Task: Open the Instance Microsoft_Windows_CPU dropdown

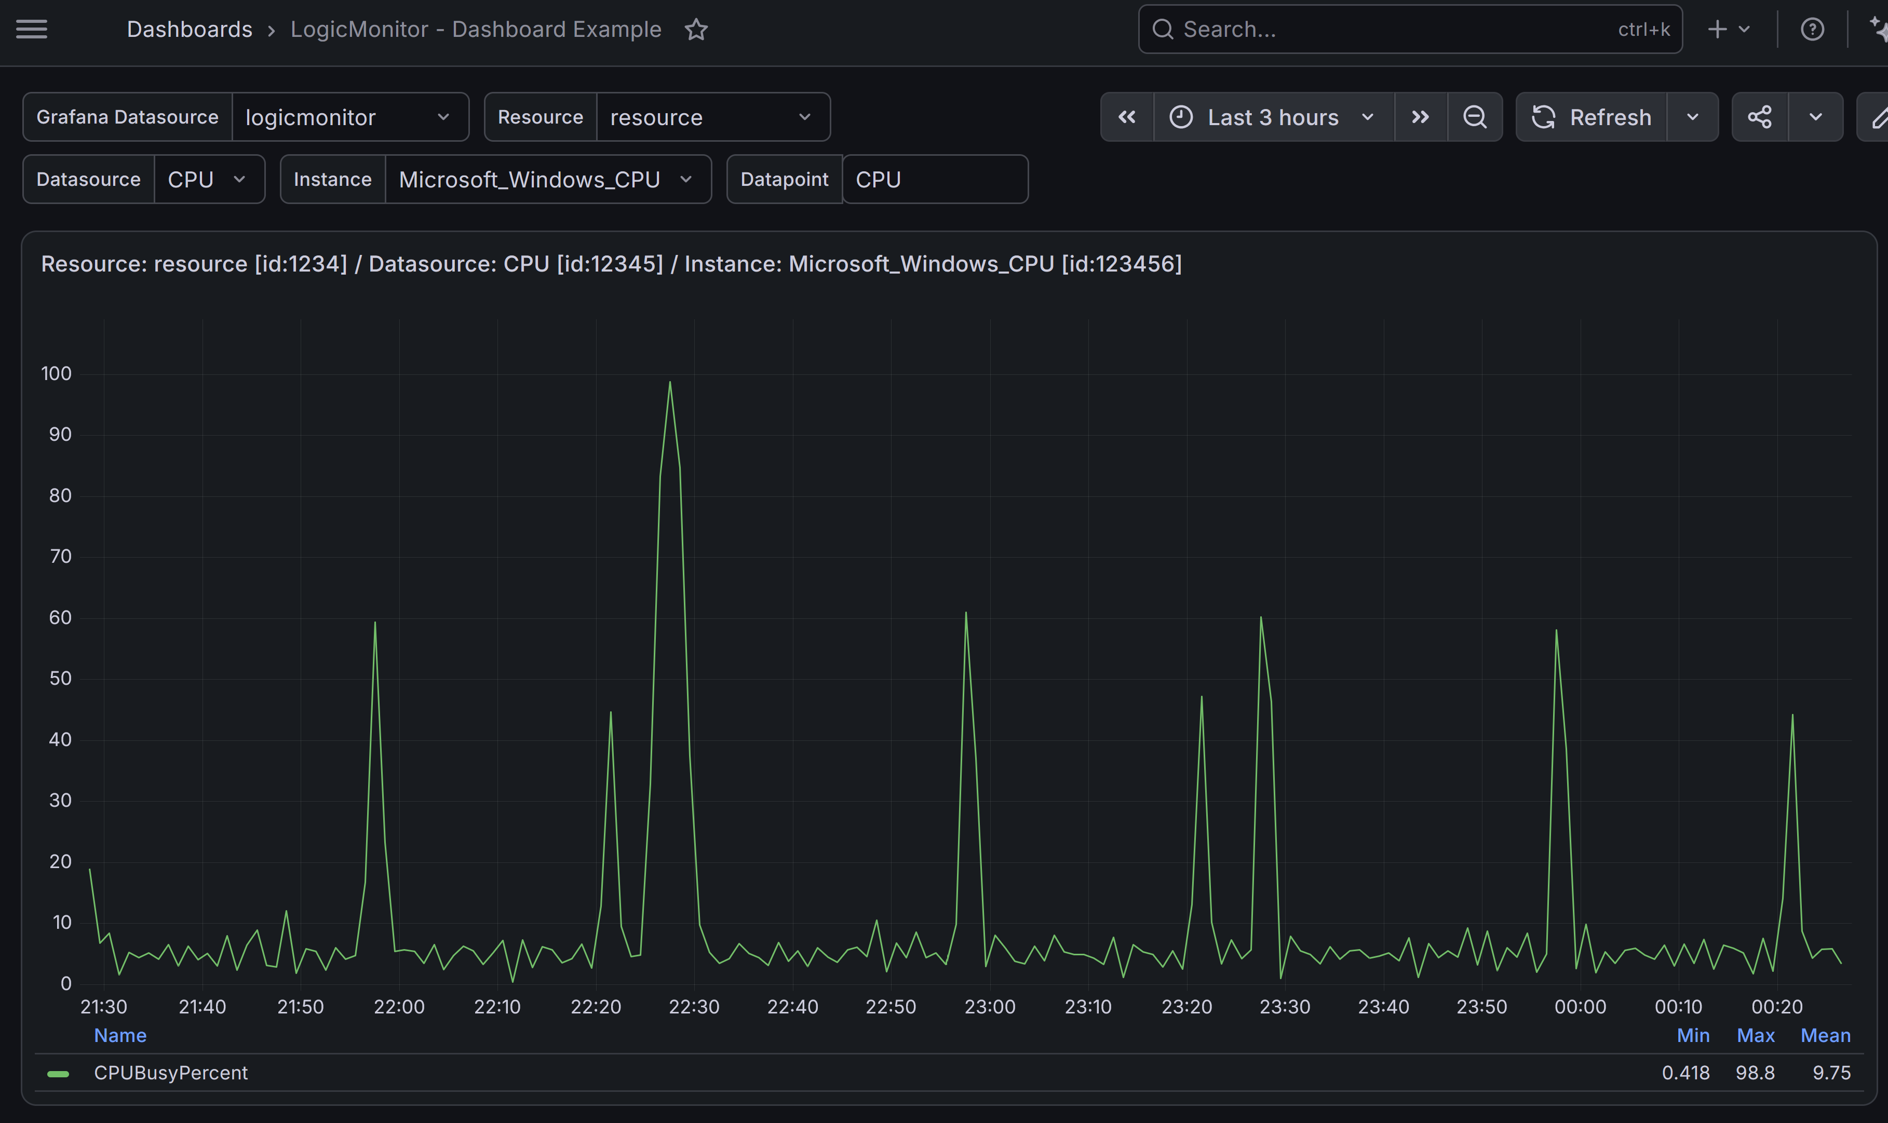Action: (x=548, y=179)
